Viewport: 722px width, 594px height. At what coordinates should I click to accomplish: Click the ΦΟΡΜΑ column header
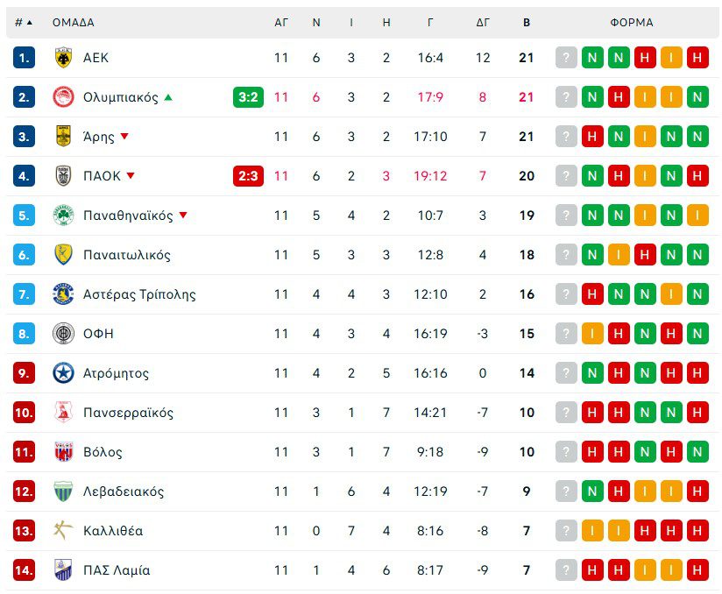point(632,23)
